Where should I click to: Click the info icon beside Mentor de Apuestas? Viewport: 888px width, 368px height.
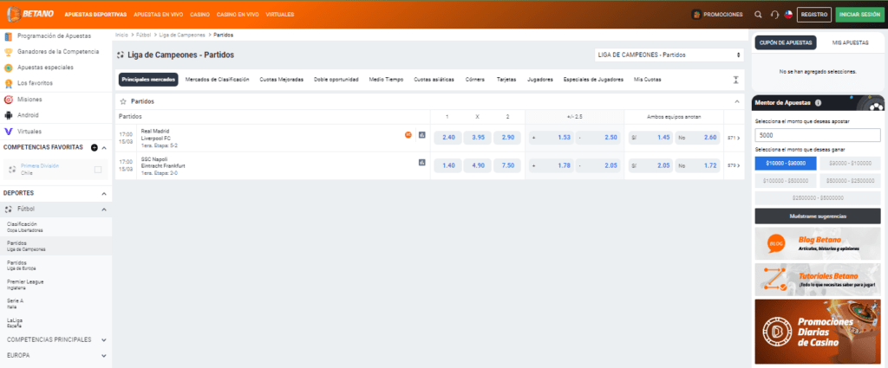coord(819,103)
